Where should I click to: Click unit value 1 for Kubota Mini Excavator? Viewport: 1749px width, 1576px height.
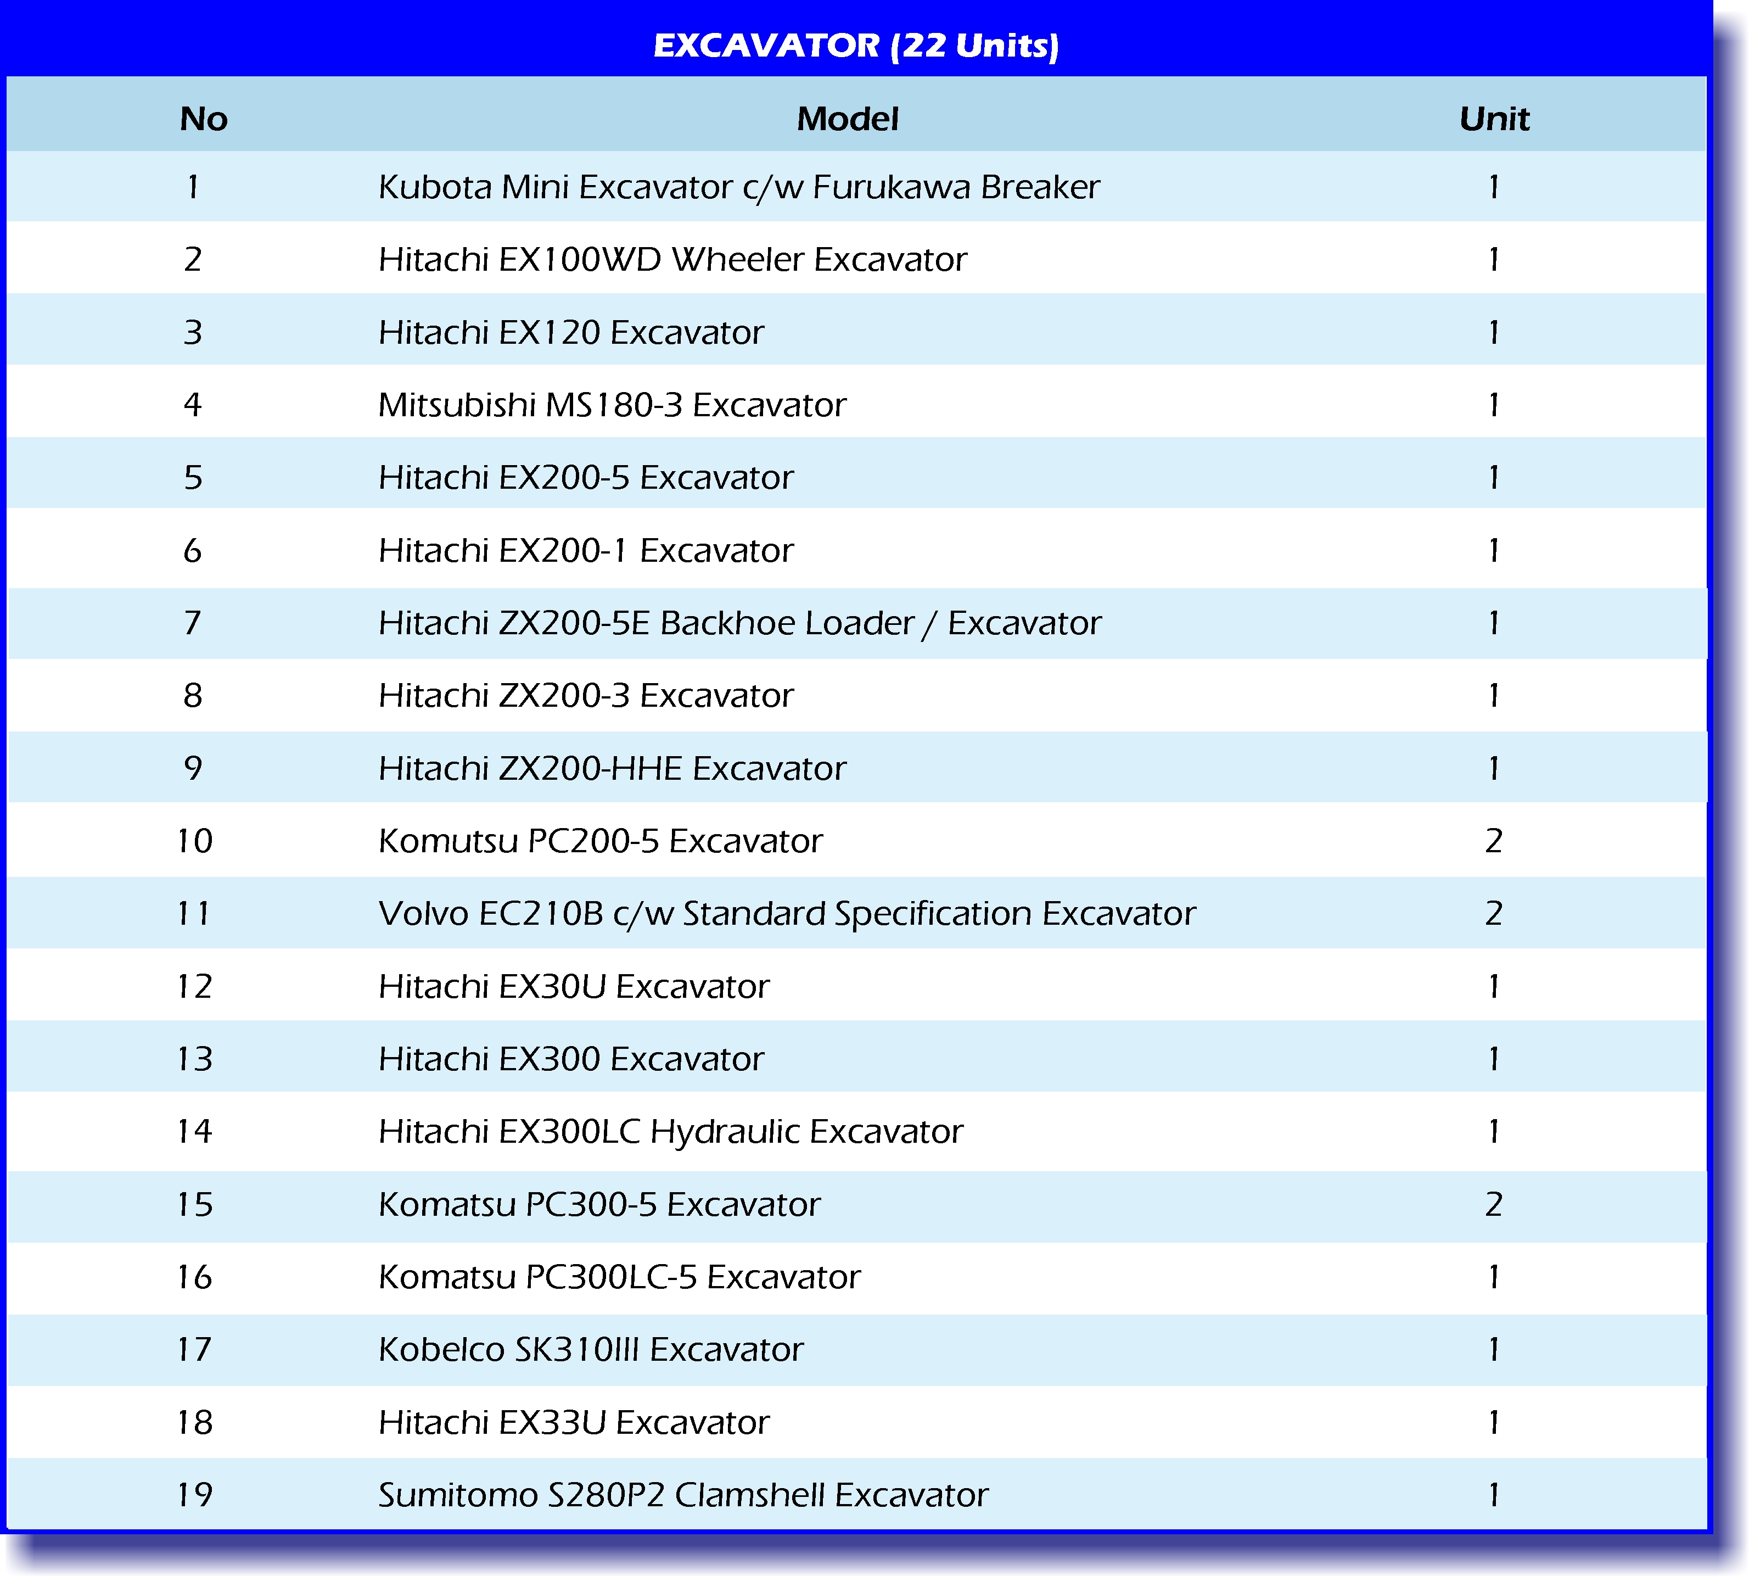[x=1494, y=187]
